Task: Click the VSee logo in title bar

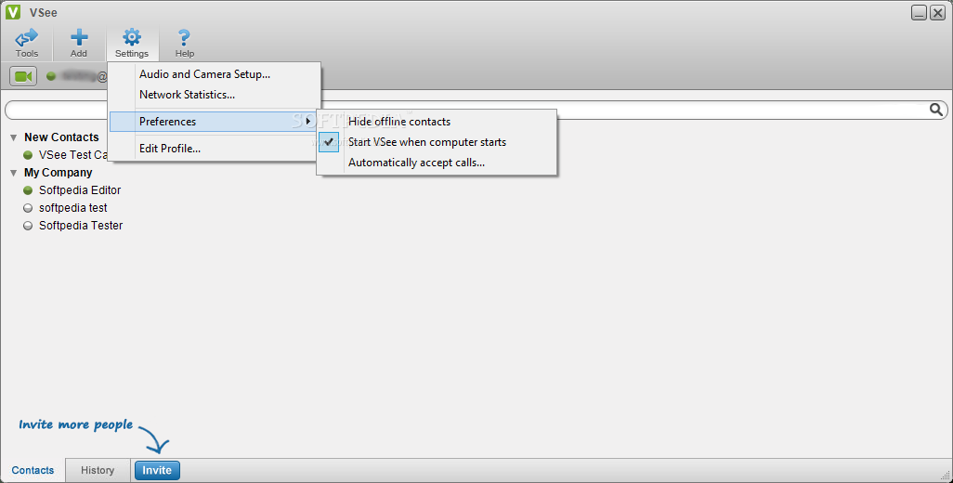Action: (x=13, y=12)
